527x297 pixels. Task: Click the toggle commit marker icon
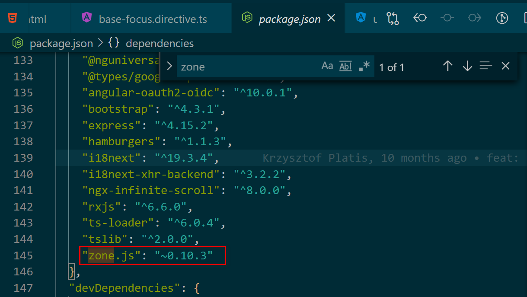447,18
